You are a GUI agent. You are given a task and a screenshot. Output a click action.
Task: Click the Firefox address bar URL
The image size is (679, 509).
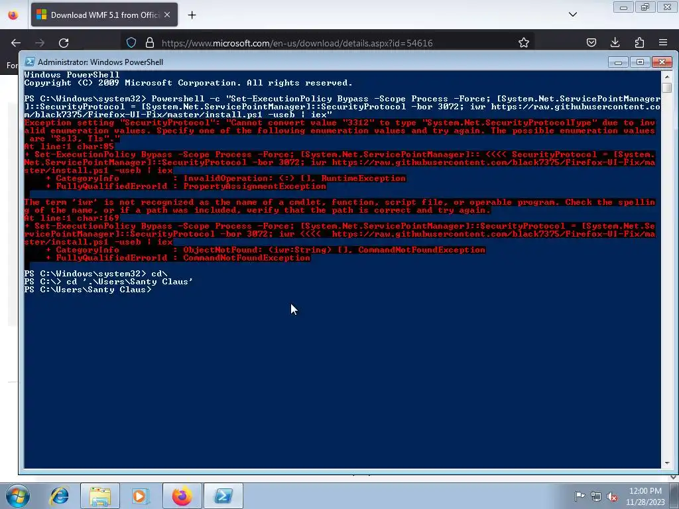point(297,43)
